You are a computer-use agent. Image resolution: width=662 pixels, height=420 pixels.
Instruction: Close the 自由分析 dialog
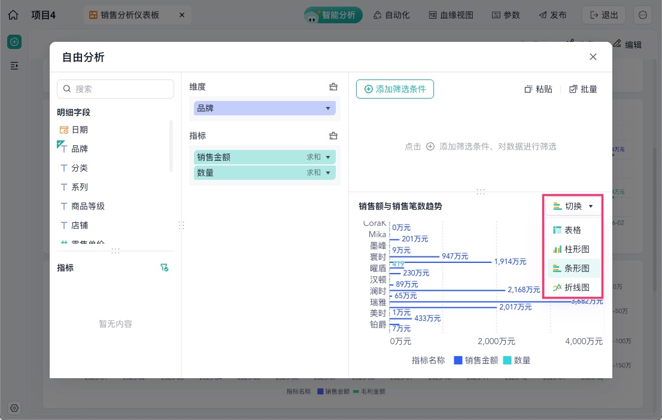pos(593,57)
